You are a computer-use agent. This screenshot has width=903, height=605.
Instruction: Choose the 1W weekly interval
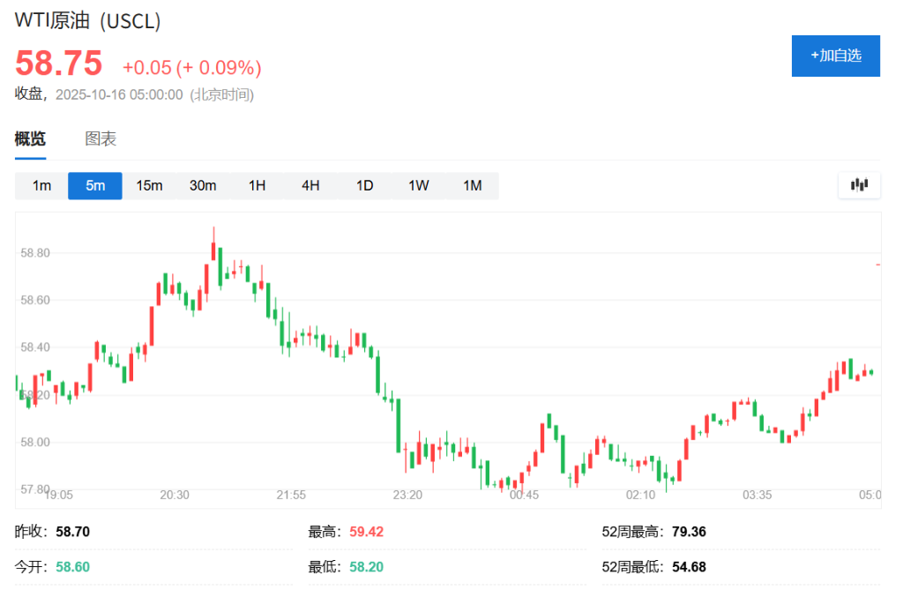point(418,186)
